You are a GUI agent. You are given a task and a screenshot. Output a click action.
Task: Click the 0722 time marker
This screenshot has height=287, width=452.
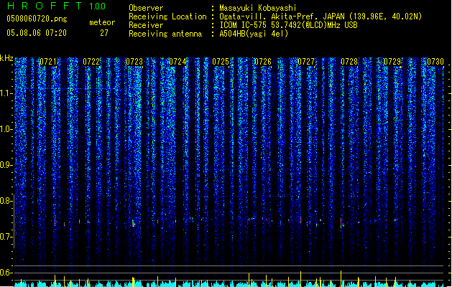click(x=91, y=62)
